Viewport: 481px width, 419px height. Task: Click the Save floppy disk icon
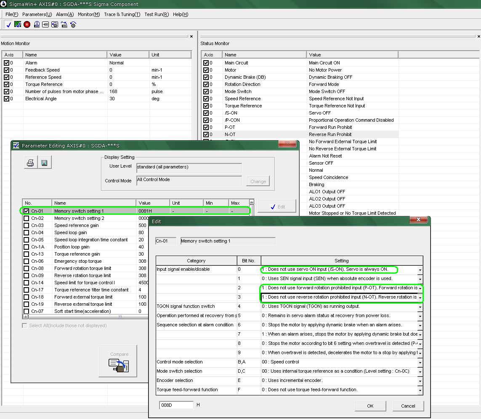pos(44,163)
